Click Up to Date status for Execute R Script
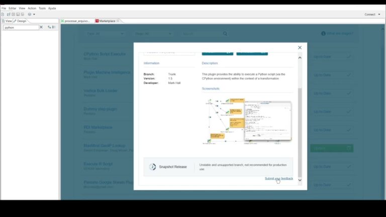Image resolution: width=386 pixels, height=217 pixels. pyautogui.click(x=332, y=167)
